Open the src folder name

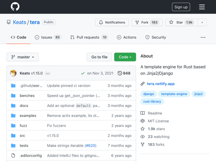22,136
